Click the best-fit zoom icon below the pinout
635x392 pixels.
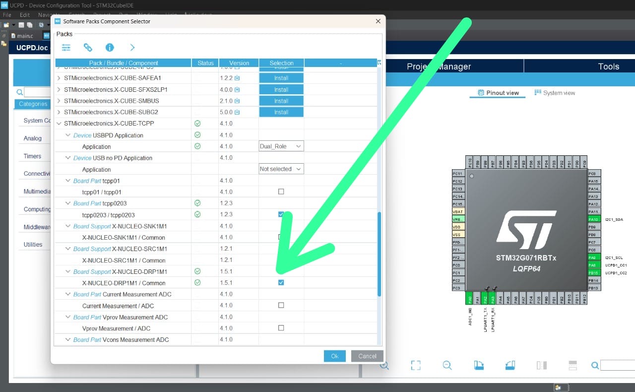(416, 365)
